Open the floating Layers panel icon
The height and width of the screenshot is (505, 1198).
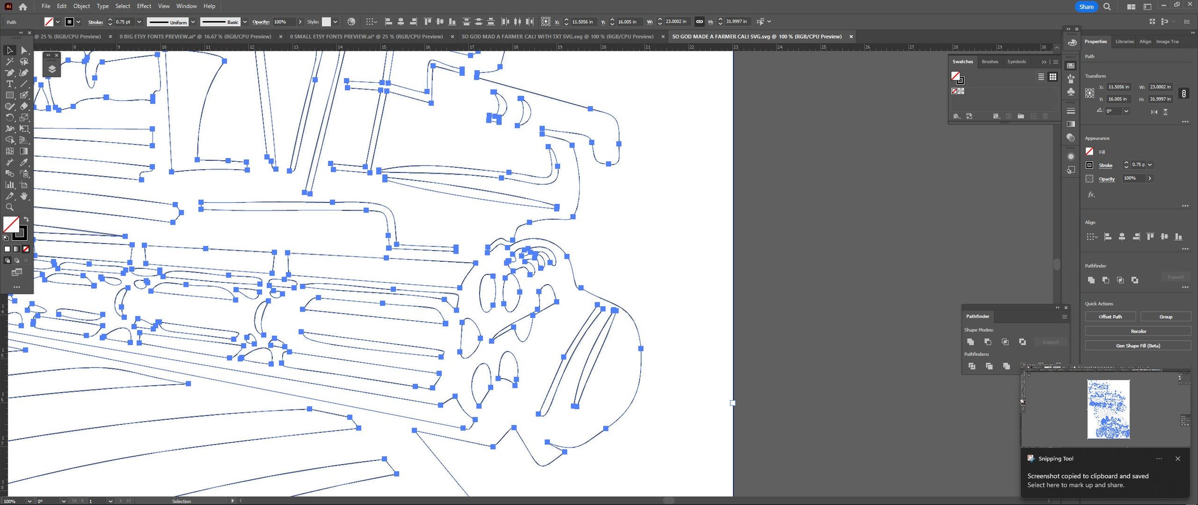[52, 69]
